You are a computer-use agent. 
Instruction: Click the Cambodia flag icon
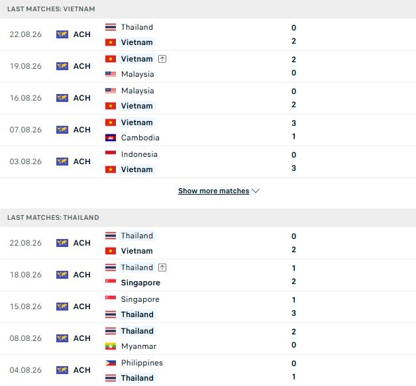coord(111,138)
